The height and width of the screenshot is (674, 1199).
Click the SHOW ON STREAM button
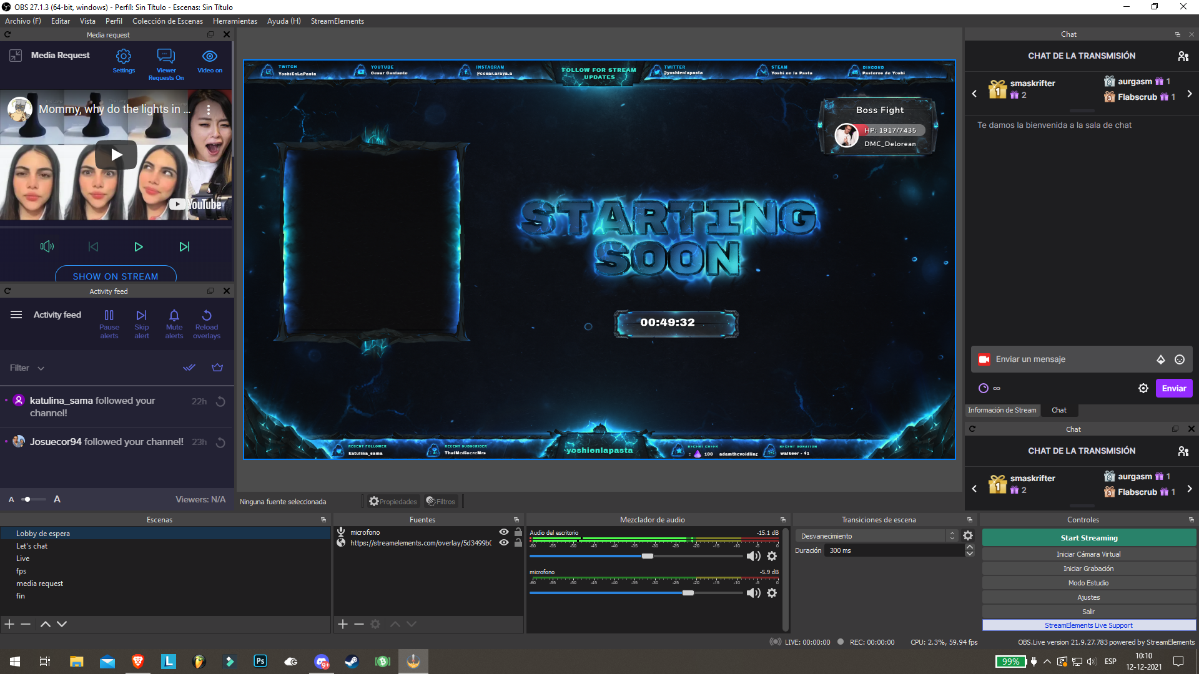[x=116, y=275]
